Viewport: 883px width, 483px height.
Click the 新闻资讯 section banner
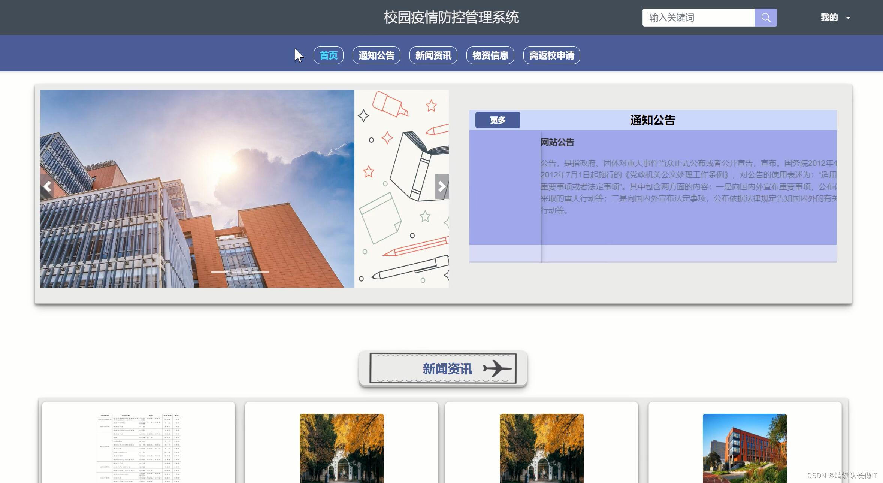[x=443, y=369]
